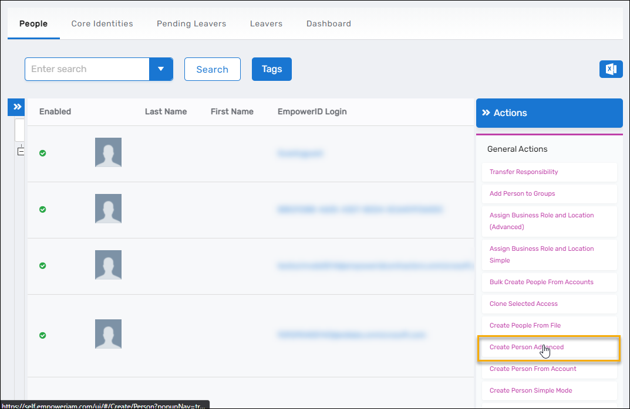
Task: Go to the Dashboard tab
Action: click(x=328, y=24)
